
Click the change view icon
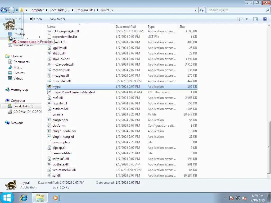click(x=241, y=19)
